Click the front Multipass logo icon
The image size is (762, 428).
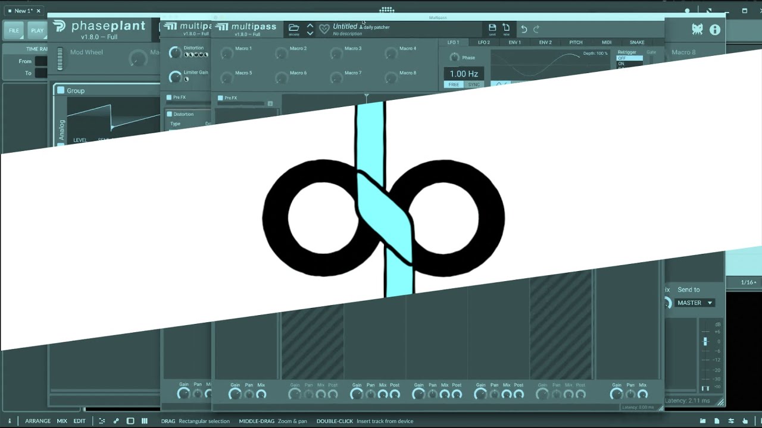point(221,27)
